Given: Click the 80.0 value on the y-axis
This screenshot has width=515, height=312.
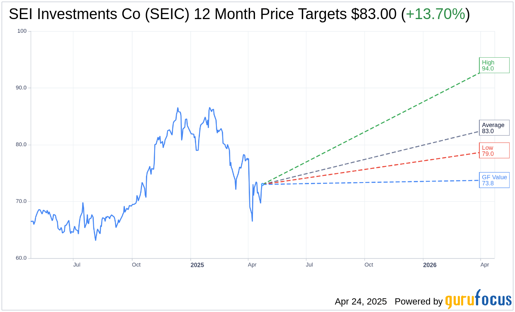Looking at the screenshot, I should tap(22, 145).
